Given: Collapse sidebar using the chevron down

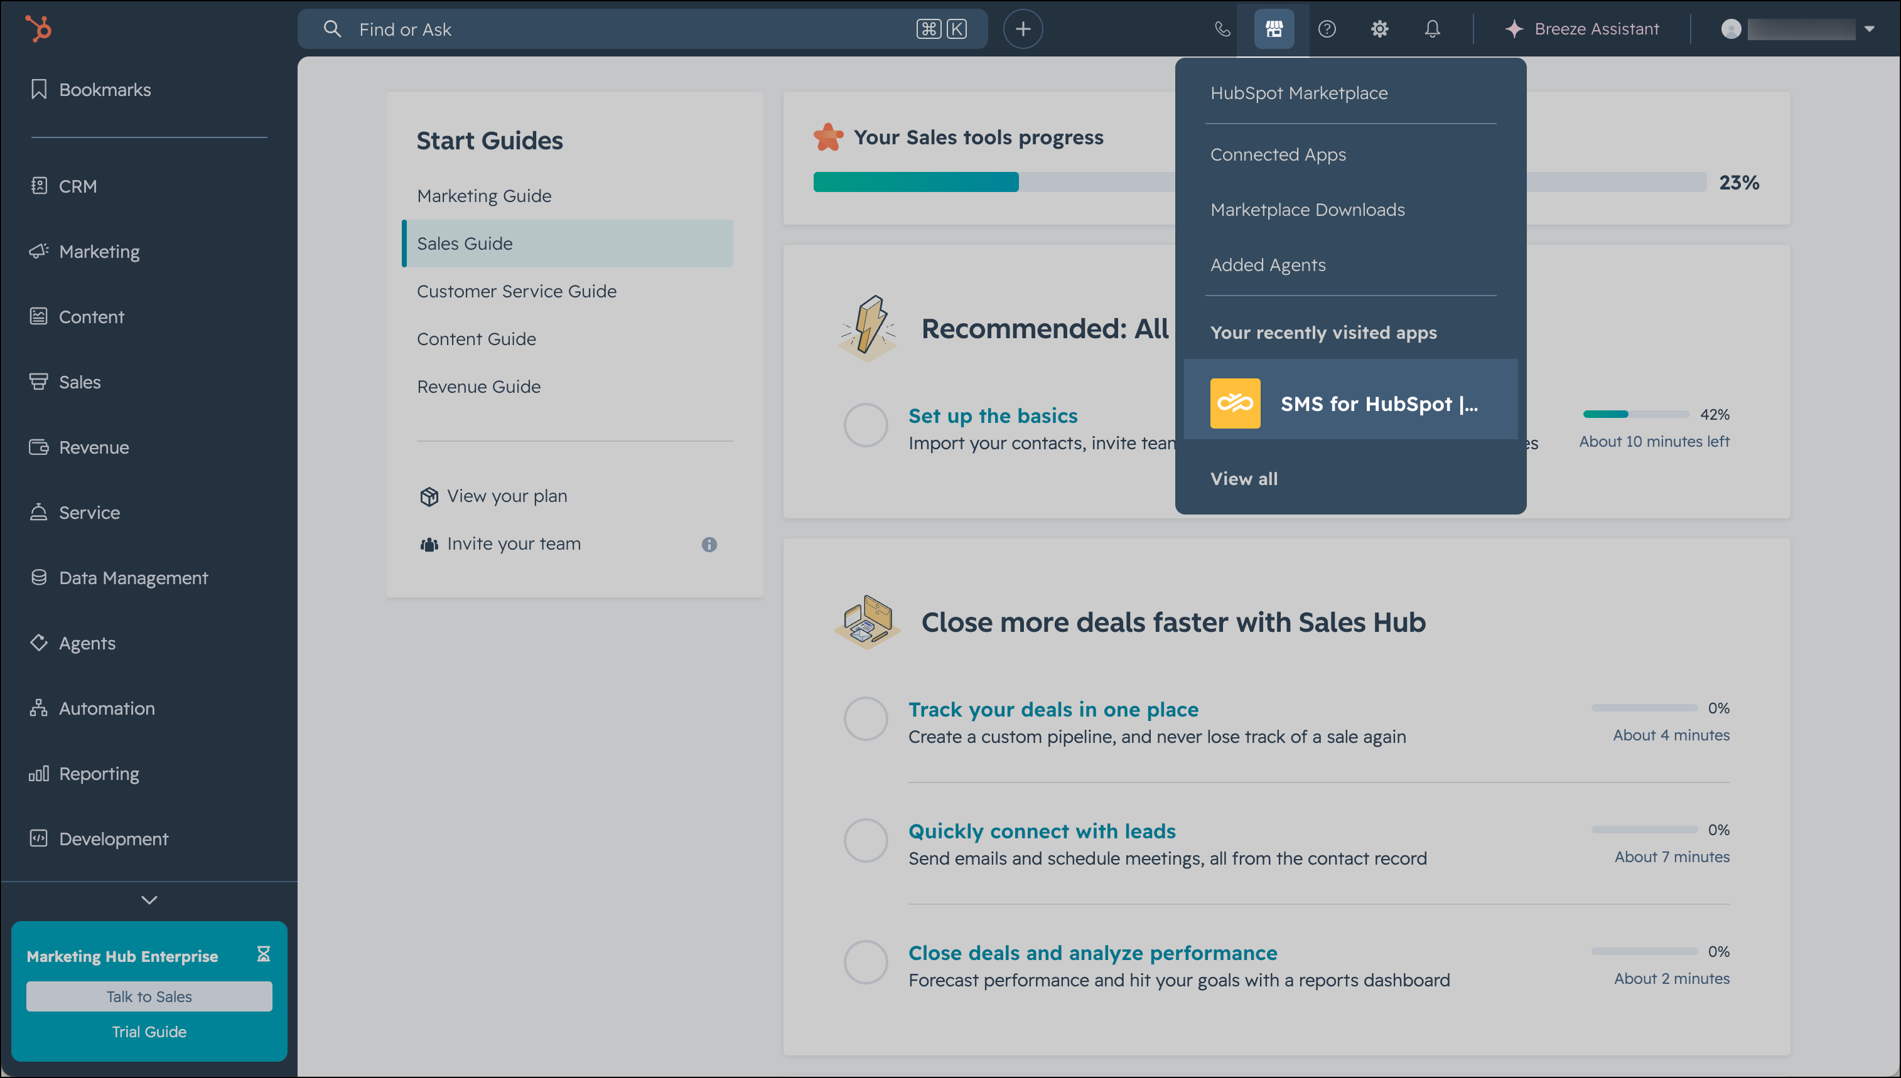Looking at the screenshot, I should point(149,900).
